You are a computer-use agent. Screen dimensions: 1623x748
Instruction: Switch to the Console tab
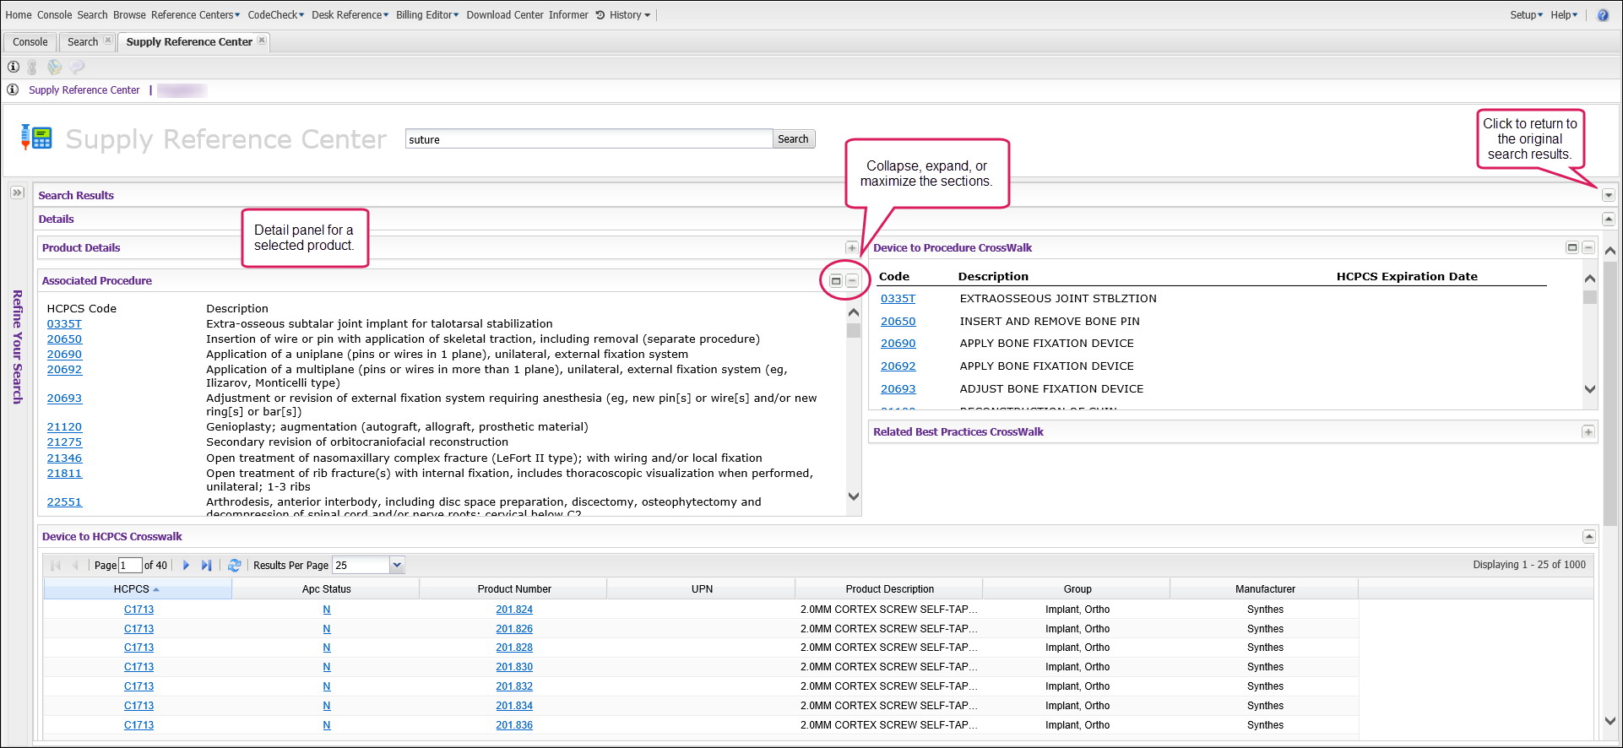pos(30,42)
